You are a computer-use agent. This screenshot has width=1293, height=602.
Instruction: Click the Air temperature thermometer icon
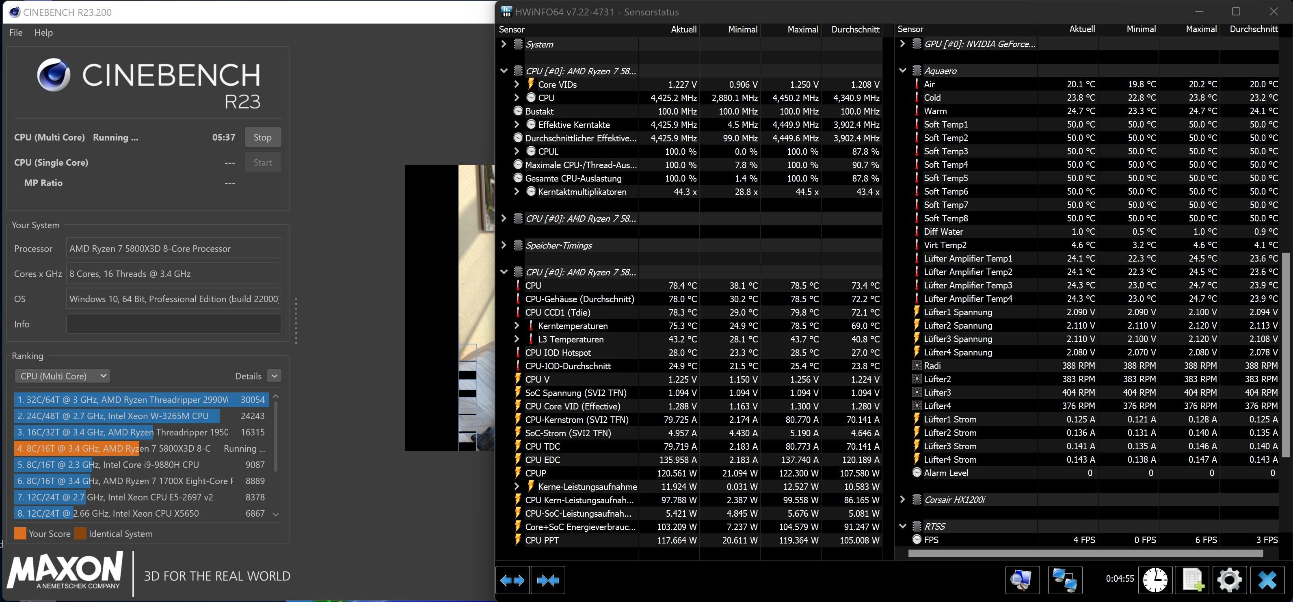point(917,84)
